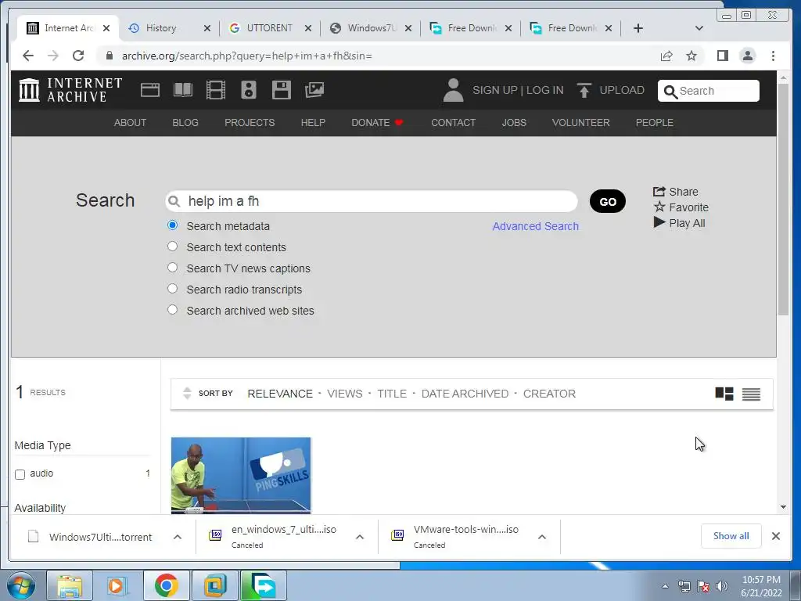
Task: Click the Favorite star item
Action: pos(681,207)
